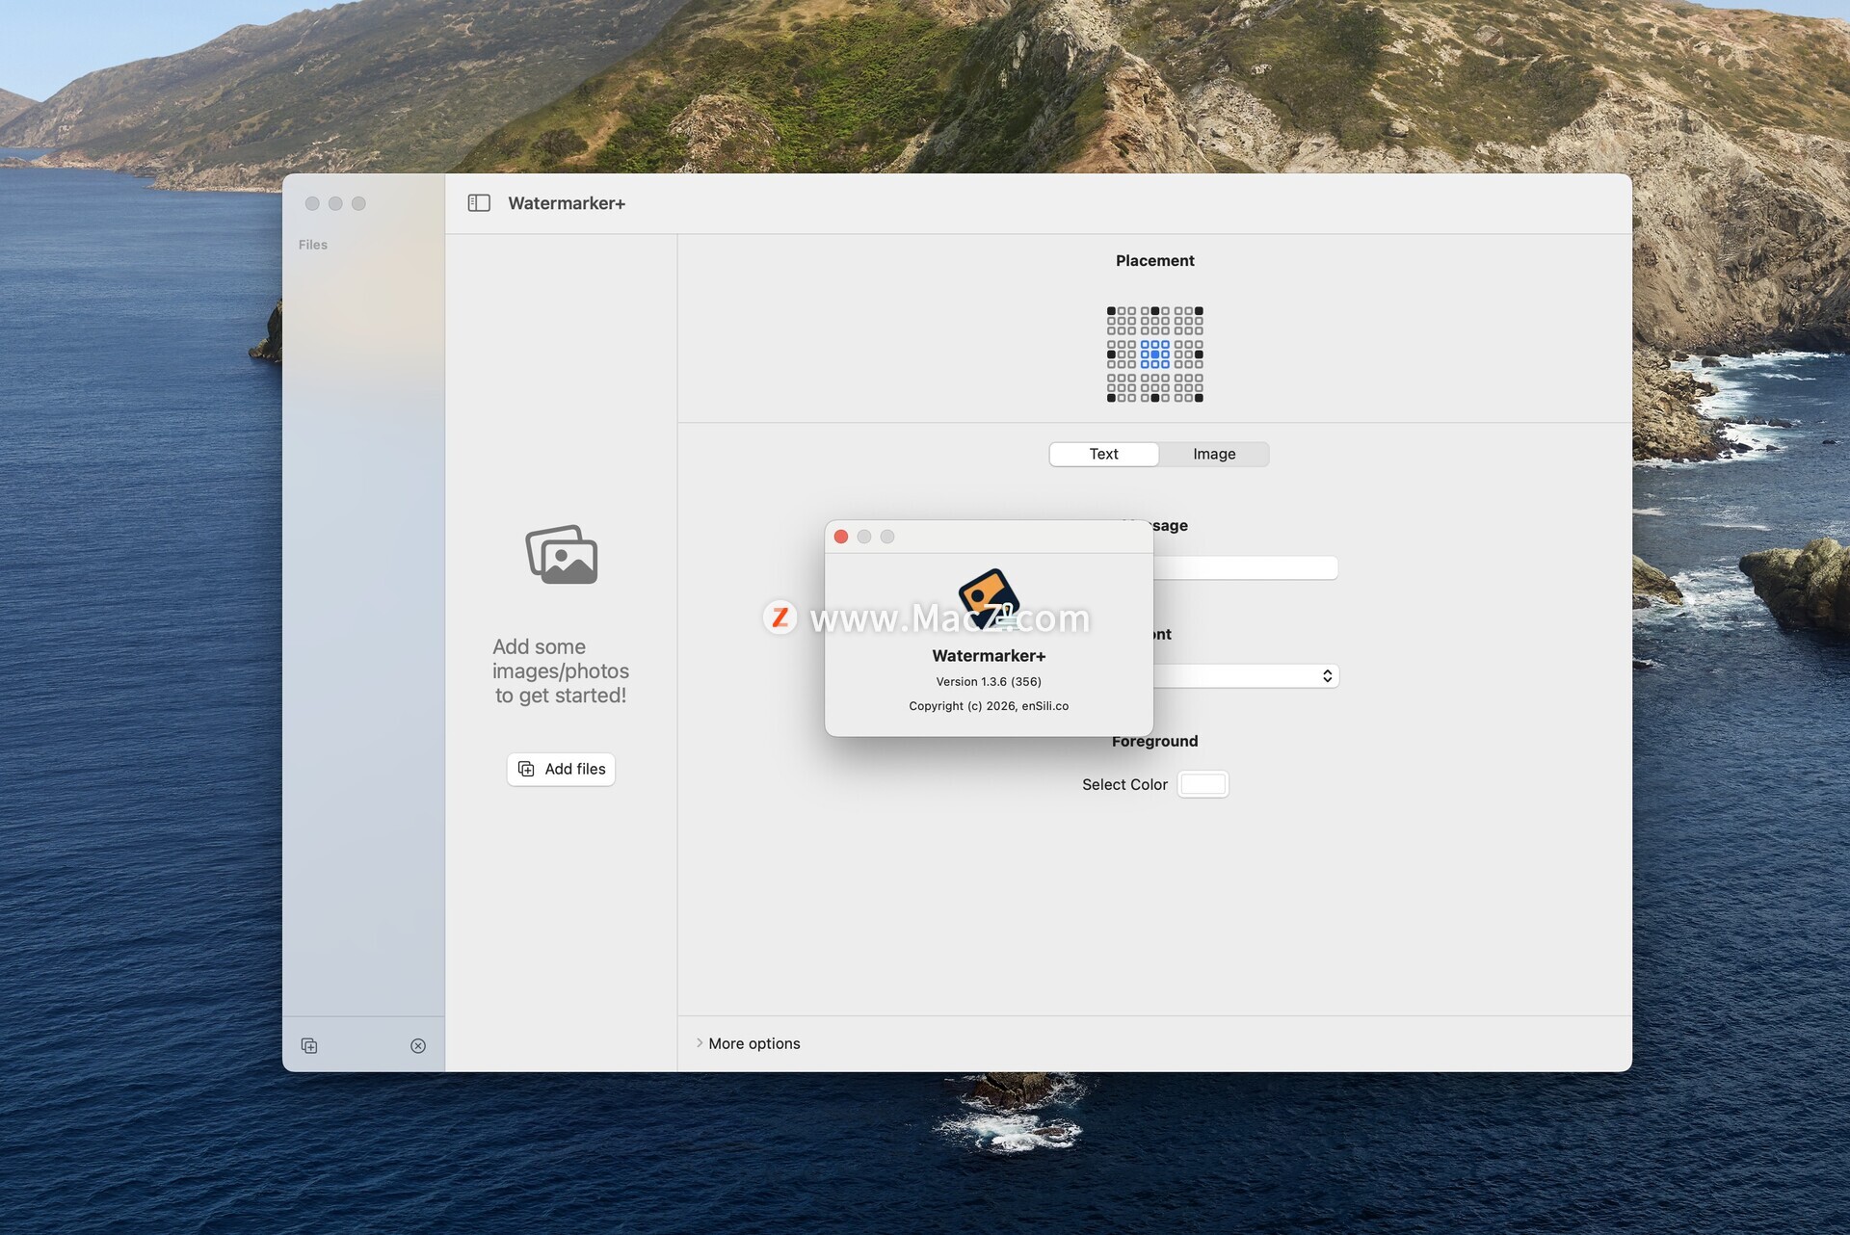Select the top-center black placement square

[x=1154, y=311]
